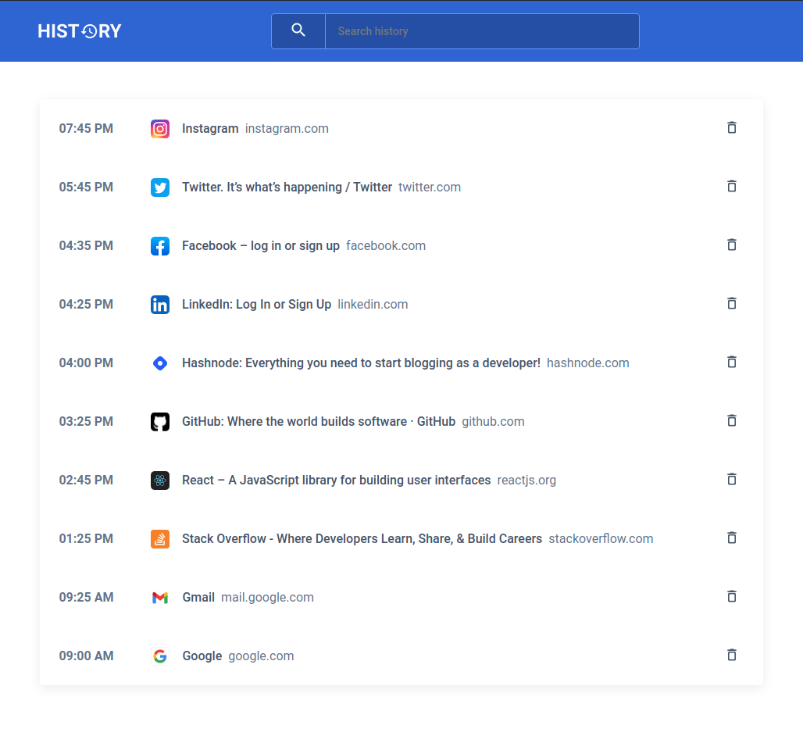The image size is (803, 736).
Task: Click the Hashnode diamond icon
Action: click(160, 363)
